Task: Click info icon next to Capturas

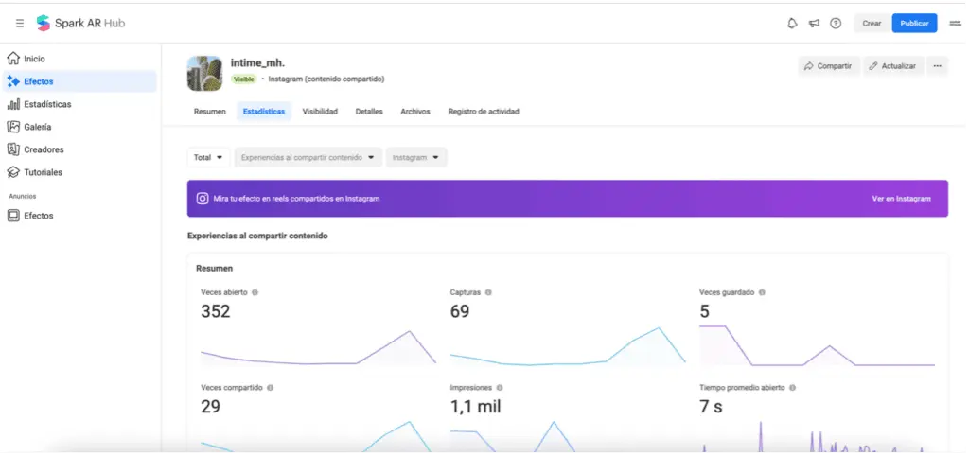Action: (488, 292)
